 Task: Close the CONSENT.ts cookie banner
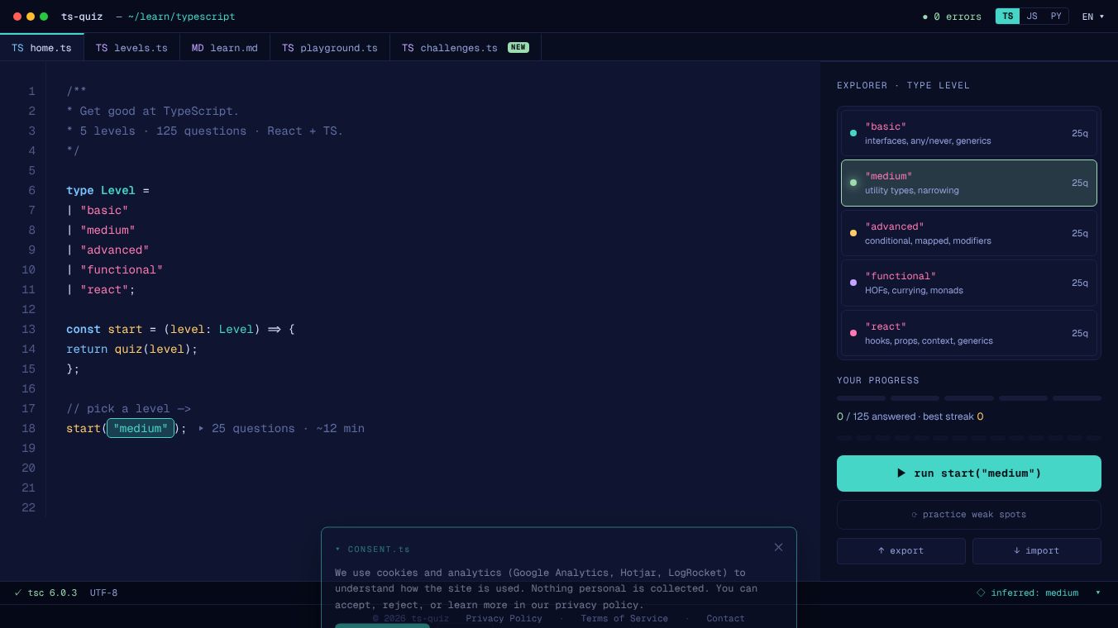(778, 547)
